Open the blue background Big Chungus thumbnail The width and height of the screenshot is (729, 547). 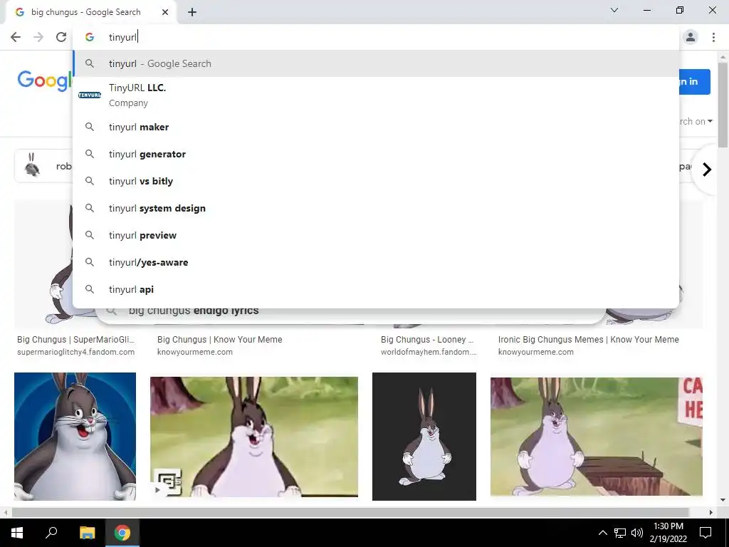click(x=75, y=437)
